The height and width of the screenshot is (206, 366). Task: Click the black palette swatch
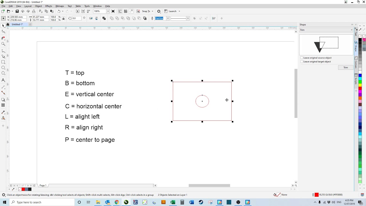[x=360, y=40]
